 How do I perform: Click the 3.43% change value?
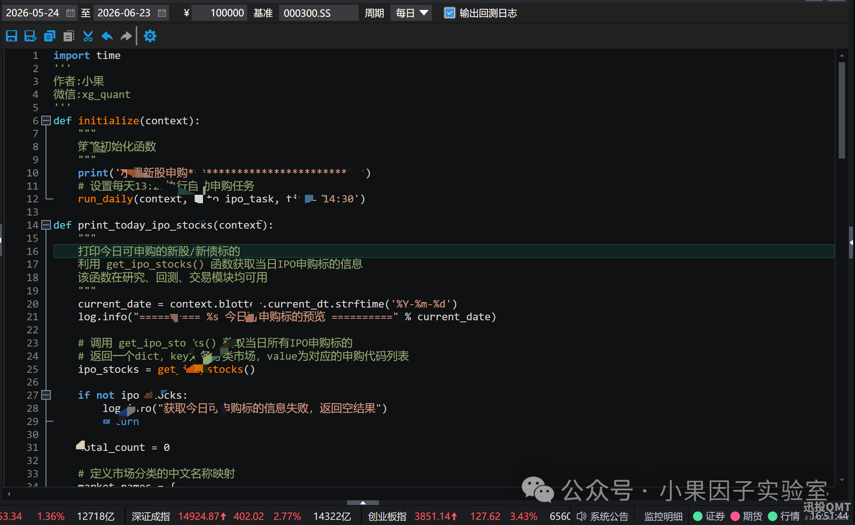524,516
